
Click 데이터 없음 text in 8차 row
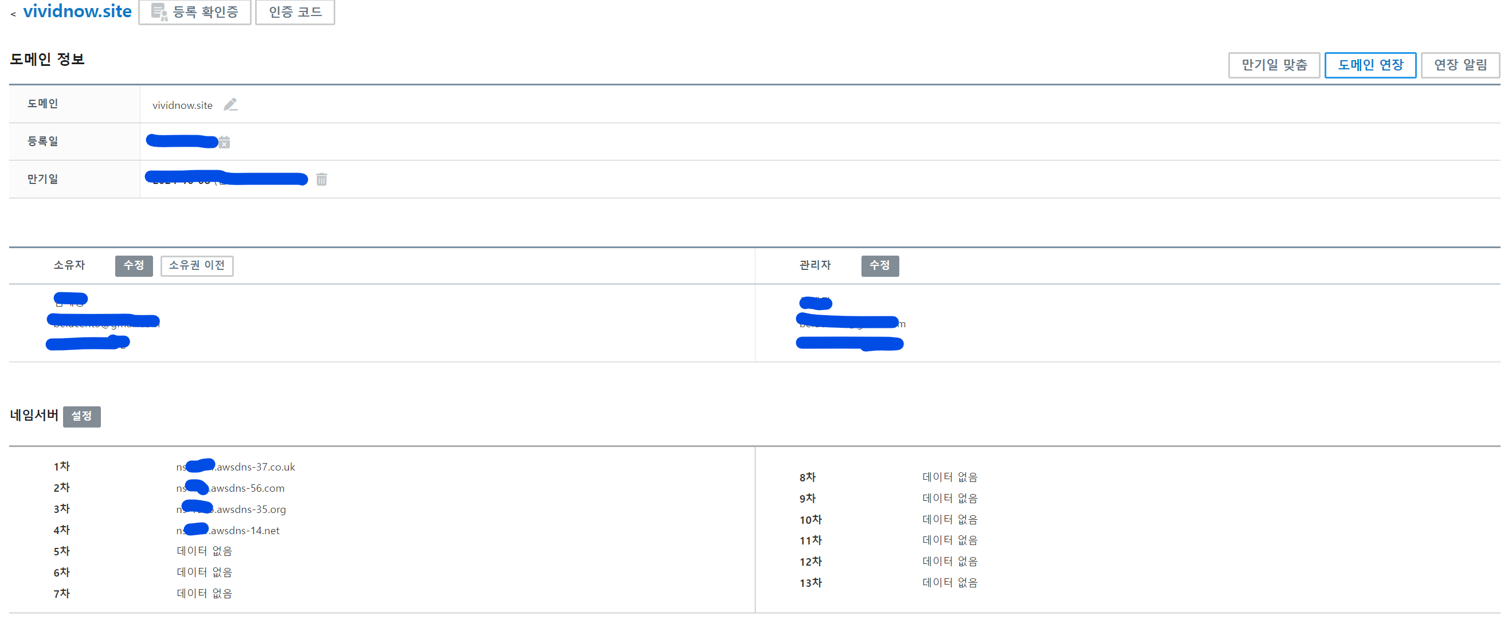[950, 477]
